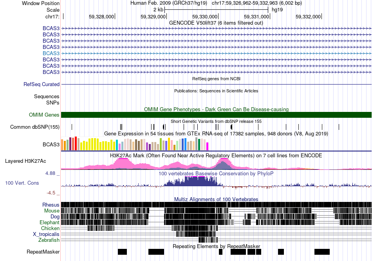Image resolution: width=372 pixels, height=261 pixels.
Task: Click the Mouse alignment label
Action: [x=52, y=211]
